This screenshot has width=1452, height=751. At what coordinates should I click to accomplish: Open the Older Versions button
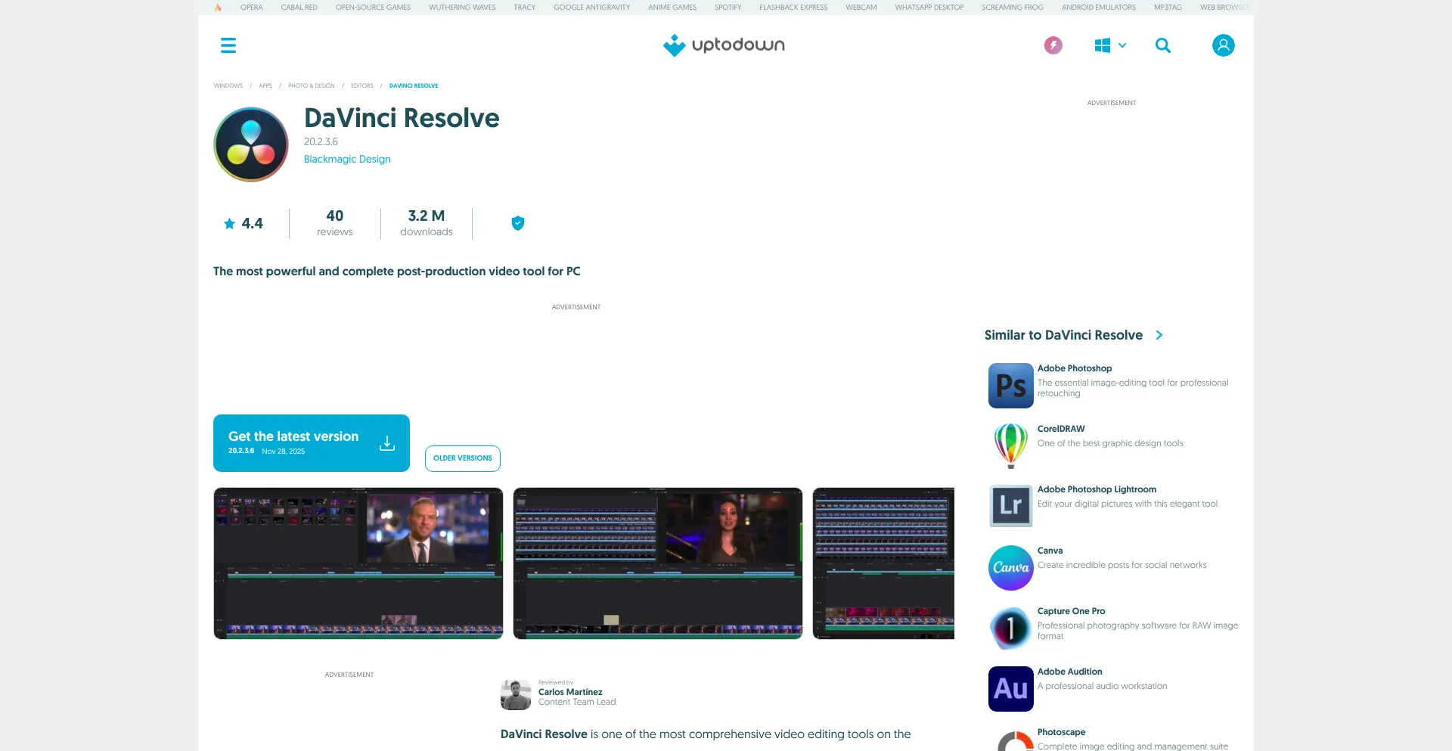pyautogui.click(x=462, y=458)
